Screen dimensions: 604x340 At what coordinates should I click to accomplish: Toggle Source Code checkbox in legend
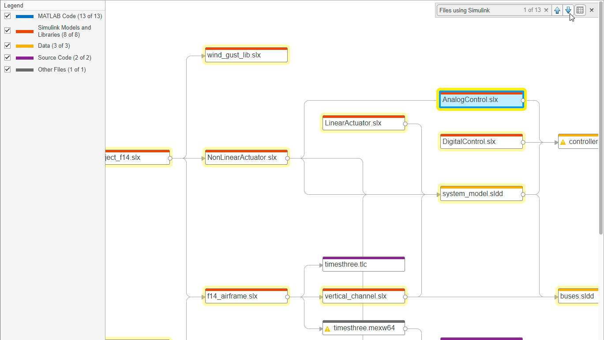[x=8, y=57]
